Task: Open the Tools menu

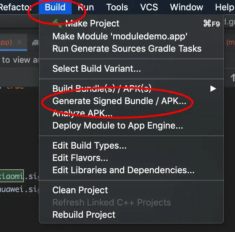Action: 117,7
